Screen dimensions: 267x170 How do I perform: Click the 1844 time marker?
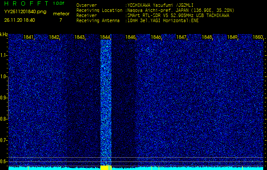pos(105,37)
